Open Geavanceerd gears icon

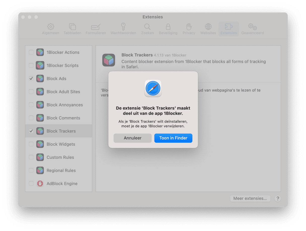pyautogui.click(x=252, y=26)
